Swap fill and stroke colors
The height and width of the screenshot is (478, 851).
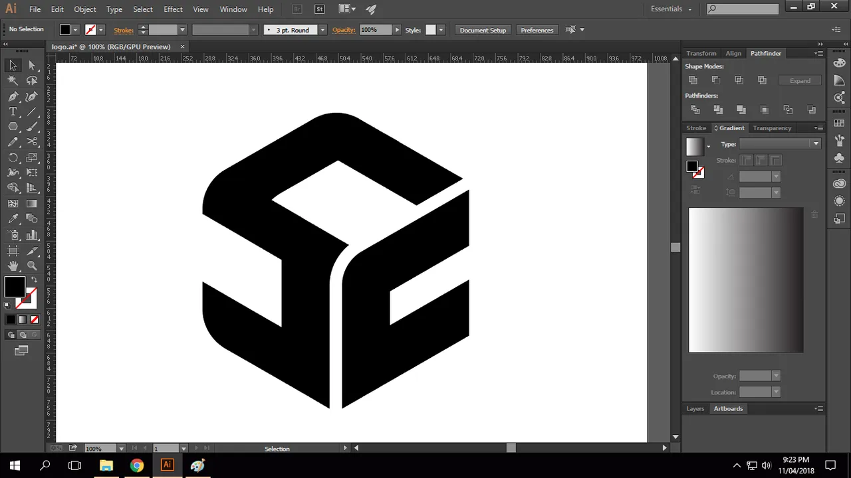point(34,279)
